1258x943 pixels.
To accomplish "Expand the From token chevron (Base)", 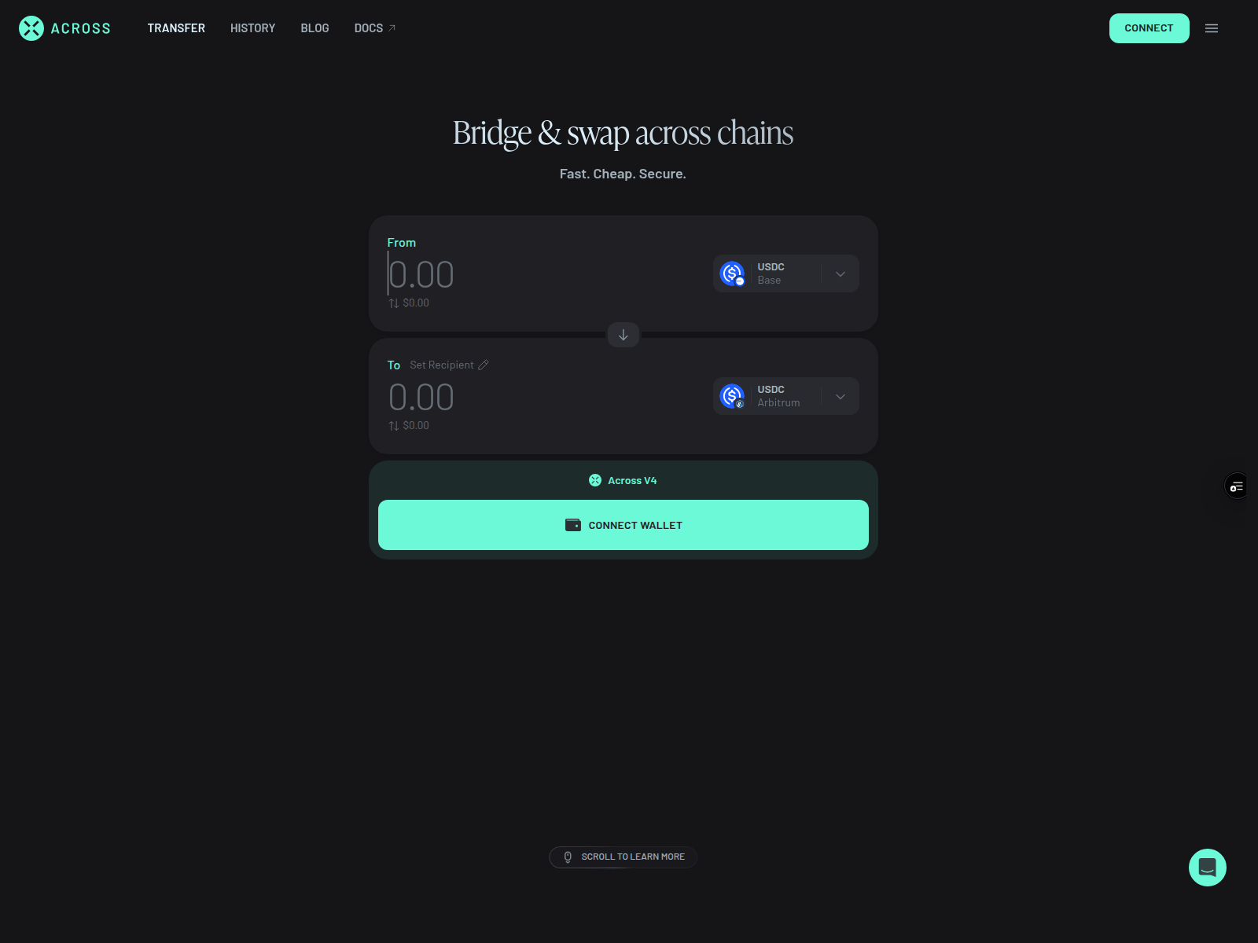I will tap(841, 273).
